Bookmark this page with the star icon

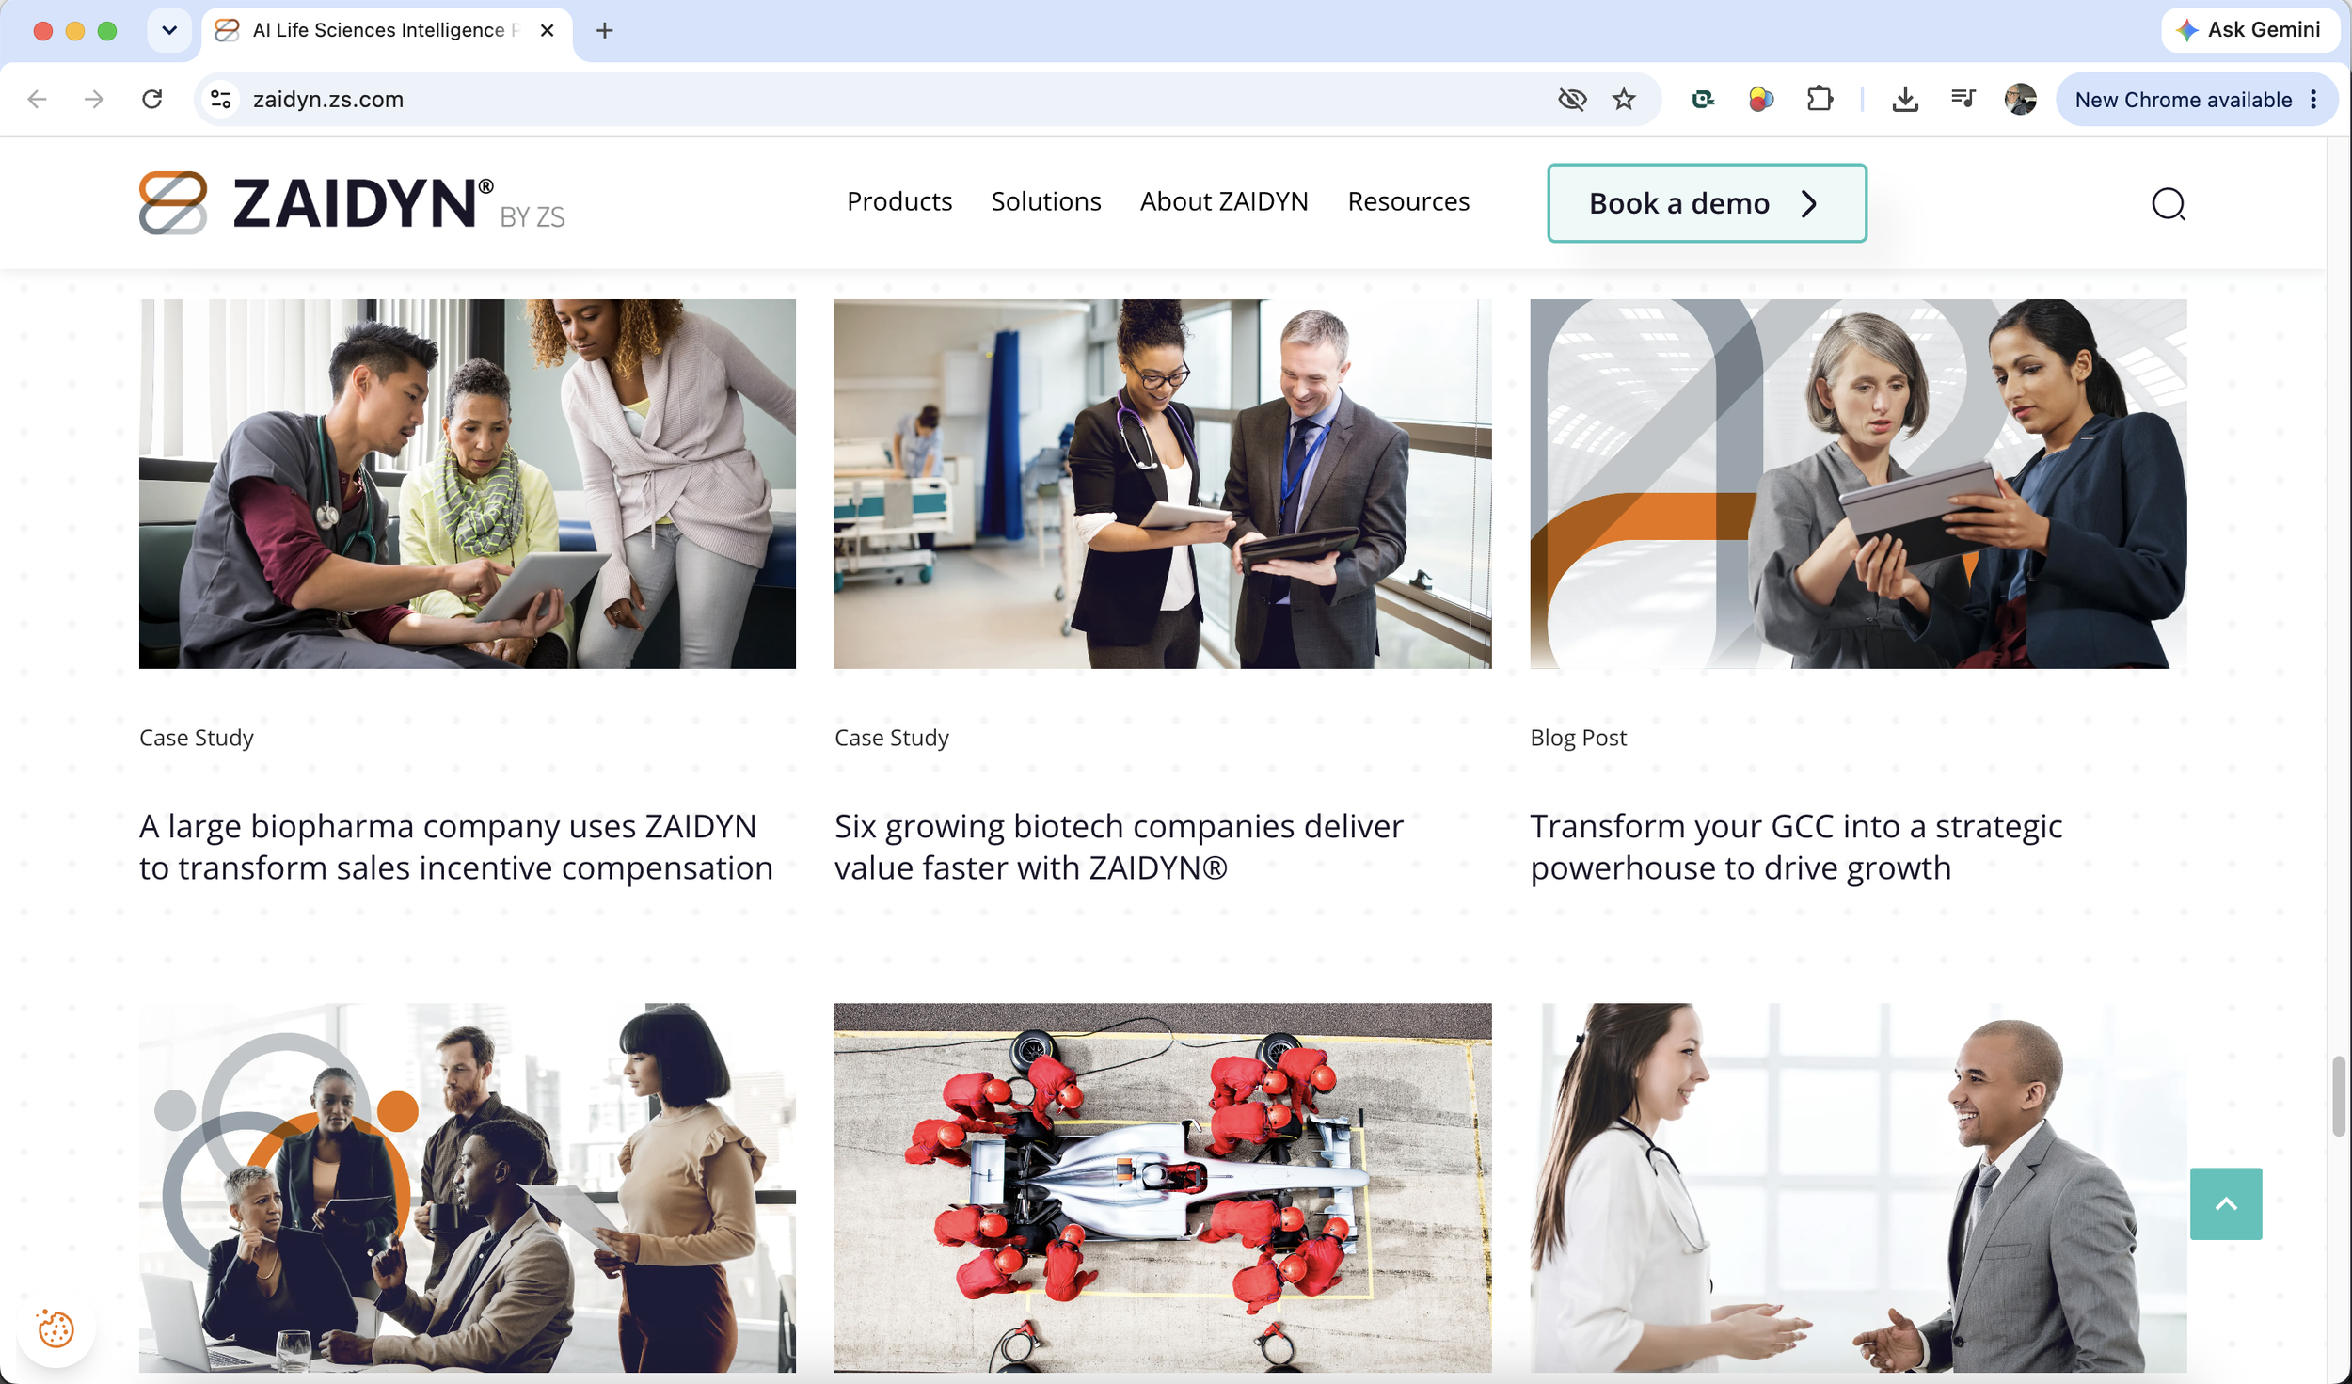(x=1624, y=99)
